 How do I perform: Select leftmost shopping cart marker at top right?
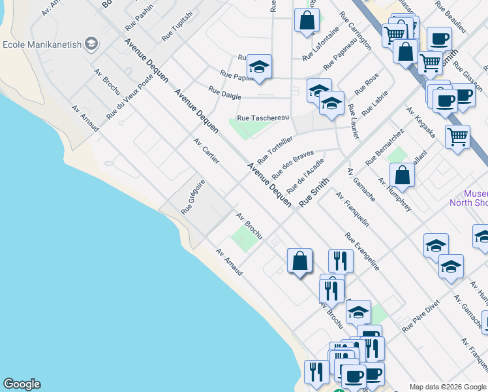tap(393, 34)
